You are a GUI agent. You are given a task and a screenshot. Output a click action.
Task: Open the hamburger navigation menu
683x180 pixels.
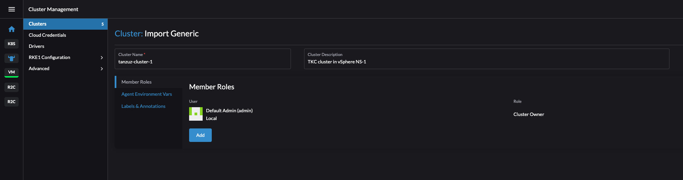coord(12,9)
